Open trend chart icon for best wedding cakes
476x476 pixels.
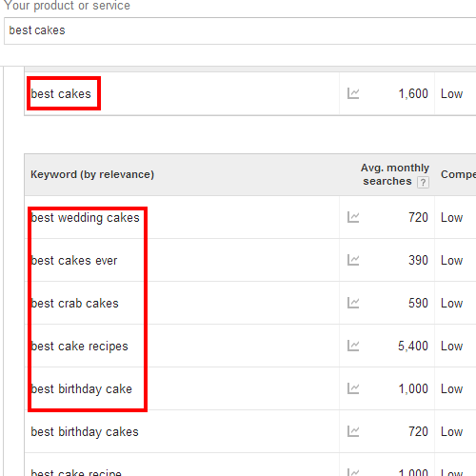coord(353,217)
